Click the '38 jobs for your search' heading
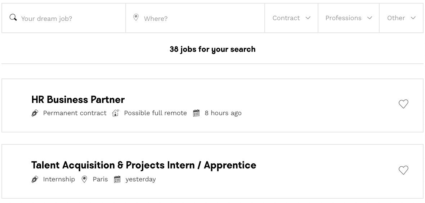The height and width of the screenshot is (203, 425). pos(212,49)
